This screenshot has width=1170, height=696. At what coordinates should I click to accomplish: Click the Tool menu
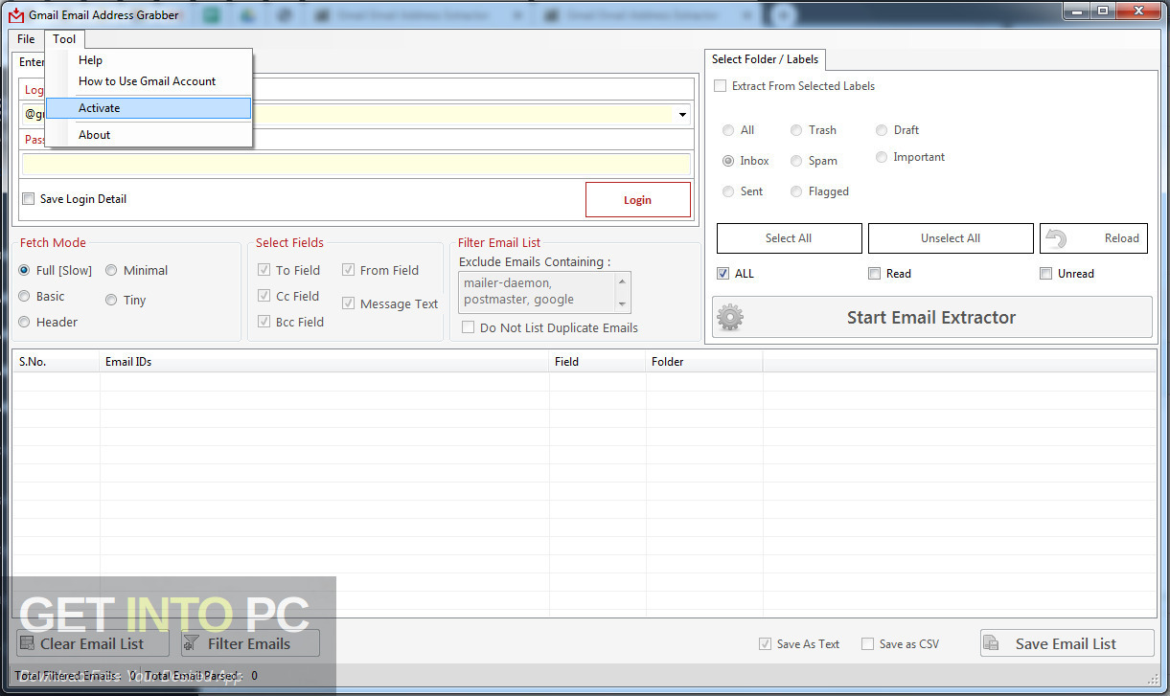coord(64,39)
